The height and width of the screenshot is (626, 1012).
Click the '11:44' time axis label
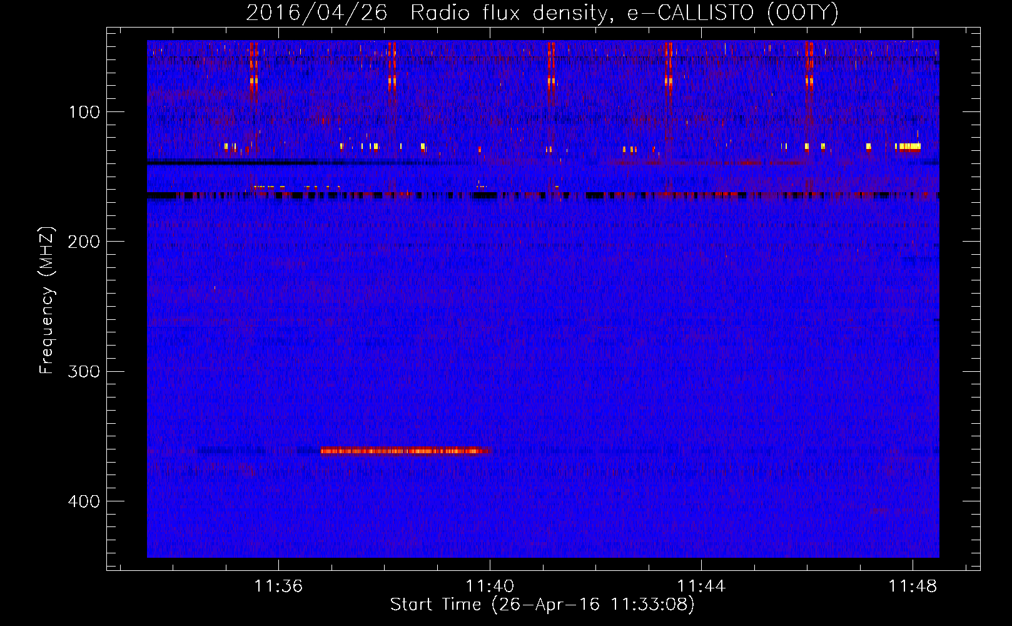click(x=701, y=586)
